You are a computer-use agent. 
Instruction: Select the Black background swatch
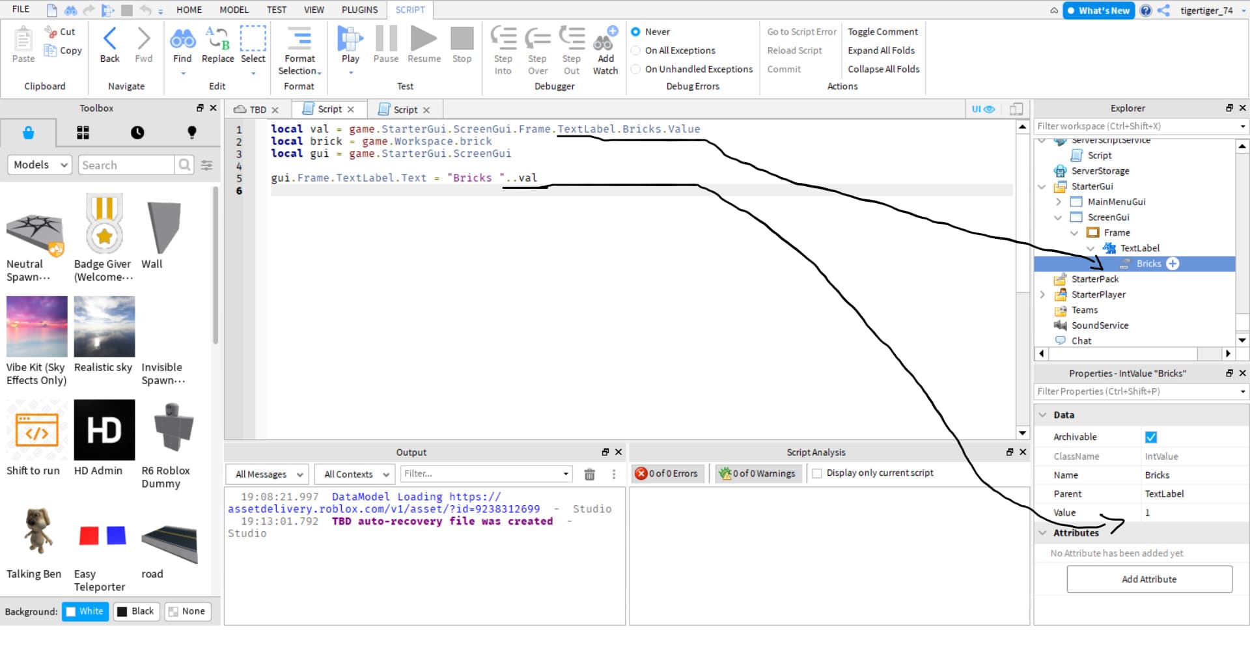[136, 611]
